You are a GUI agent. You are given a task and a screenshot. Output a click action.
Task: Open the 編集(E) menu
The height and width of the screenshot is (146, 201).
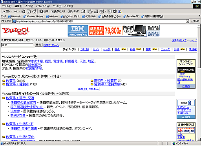tap(18, 6)
